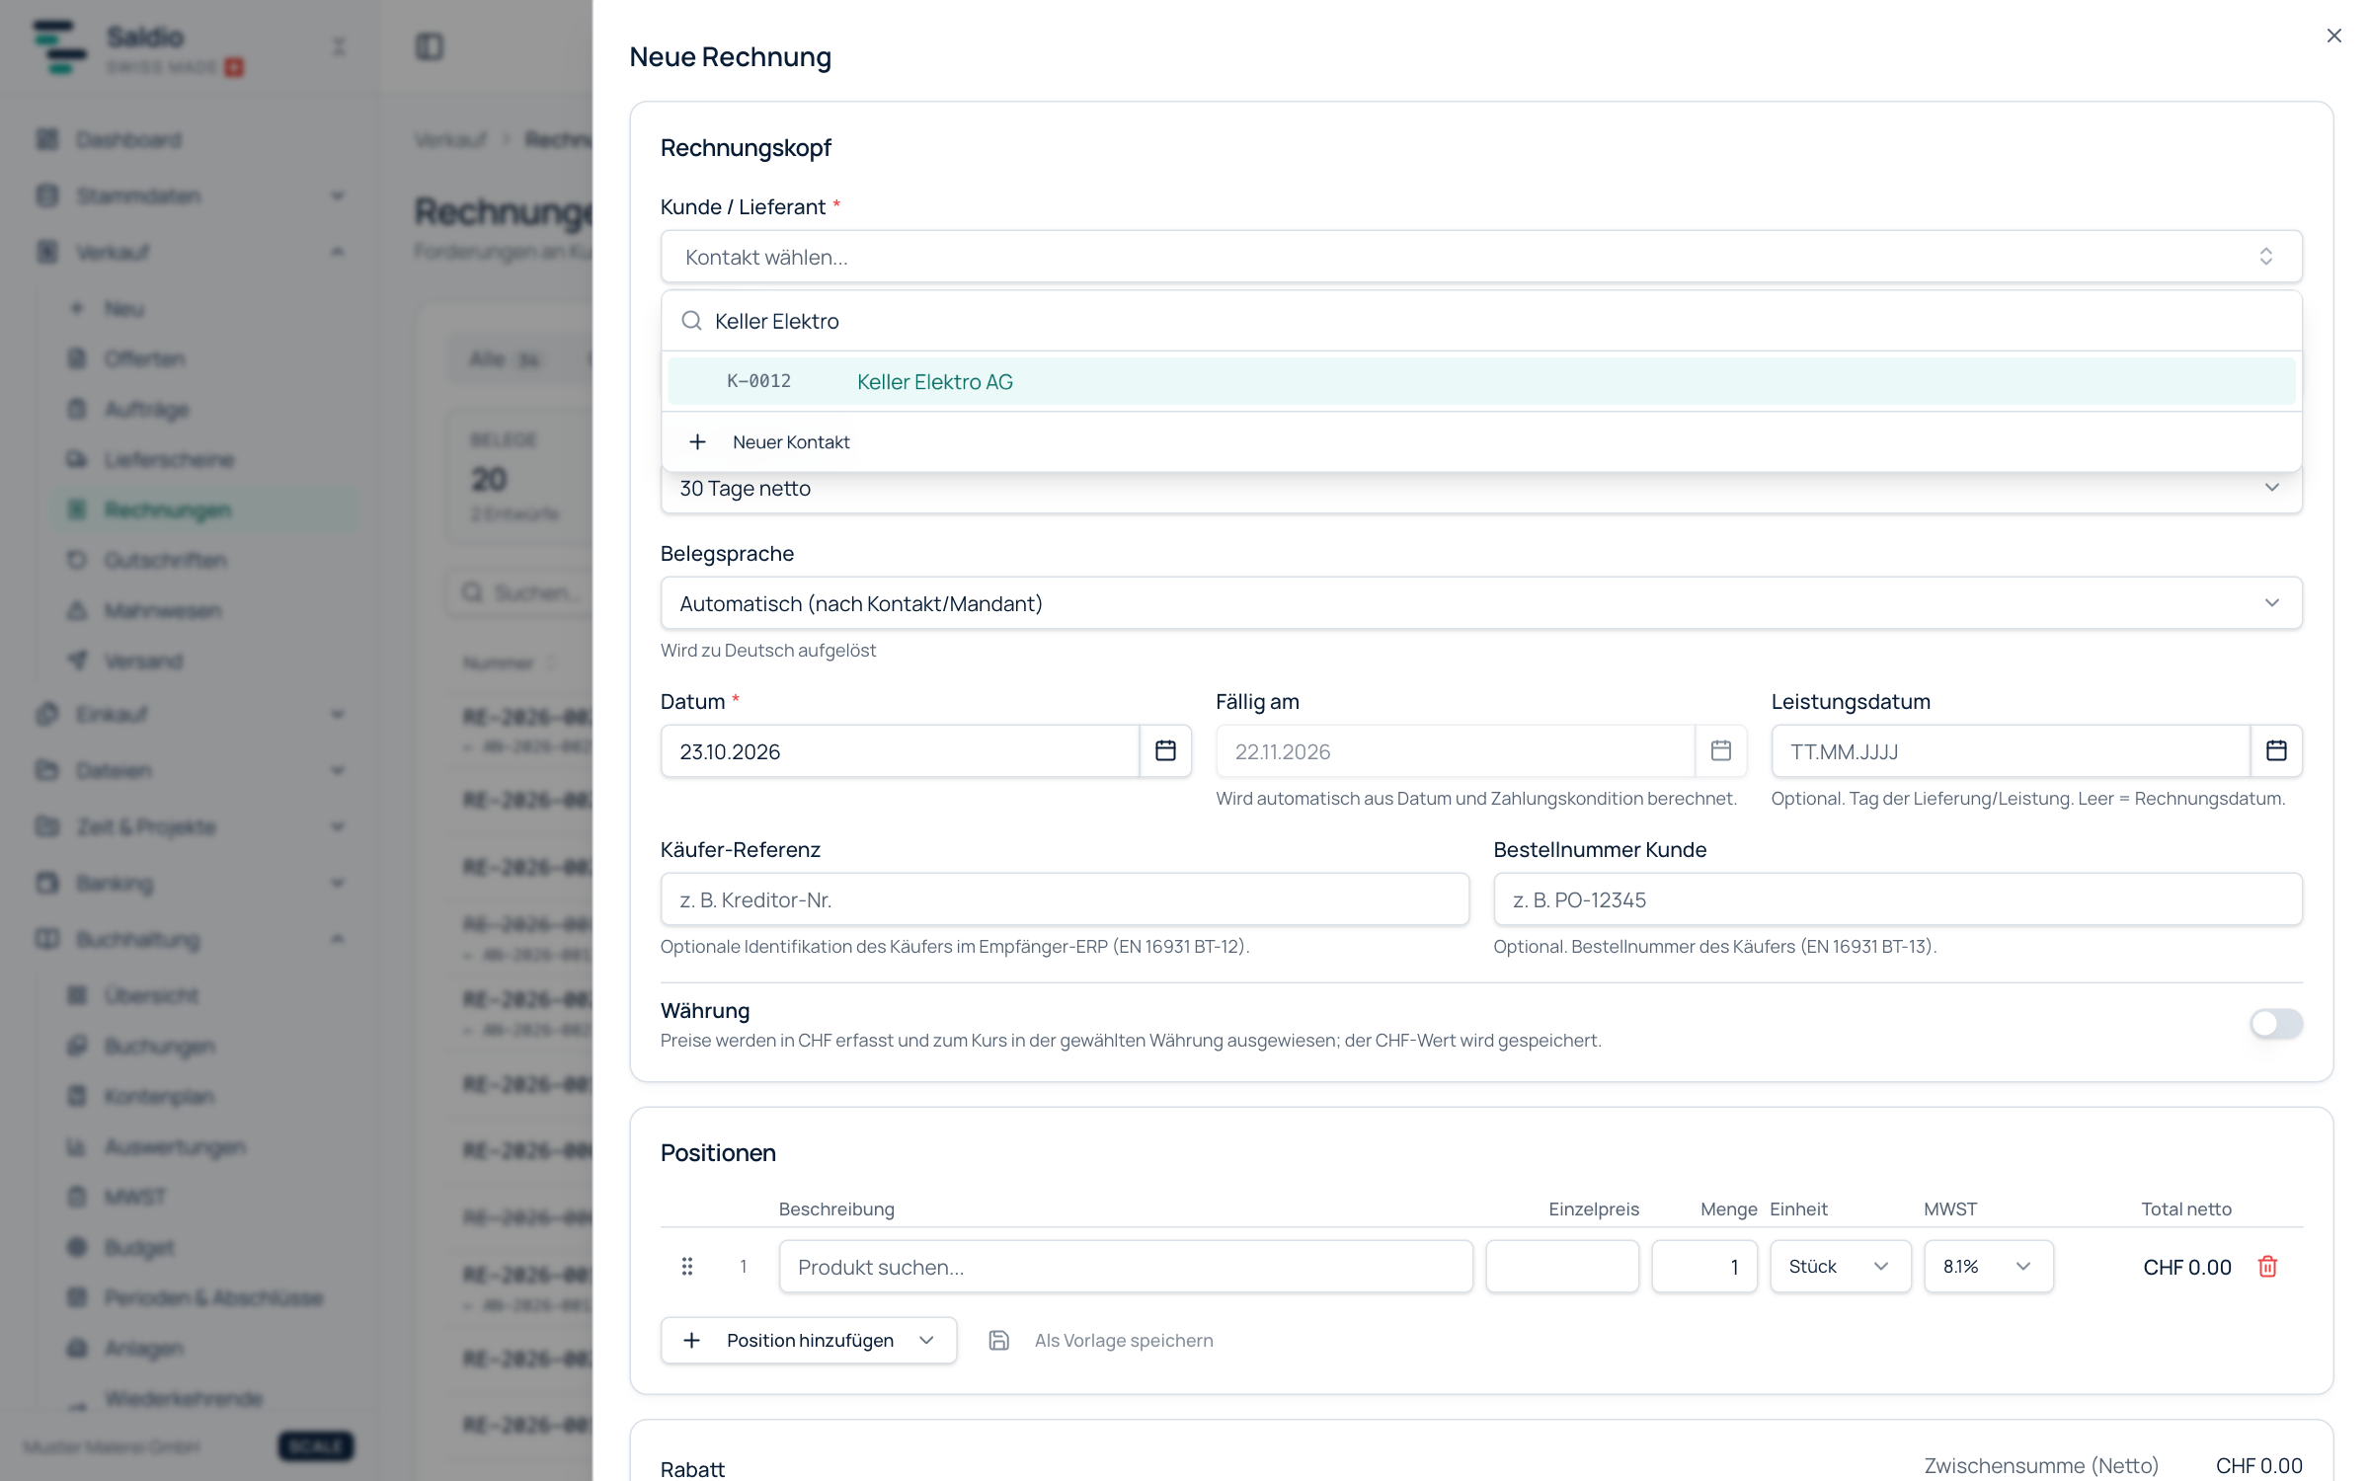The height and width of the screenshot is (1481, 2370).
Task: Open the Datum calendar picker
Action: tap(1165, 751)
